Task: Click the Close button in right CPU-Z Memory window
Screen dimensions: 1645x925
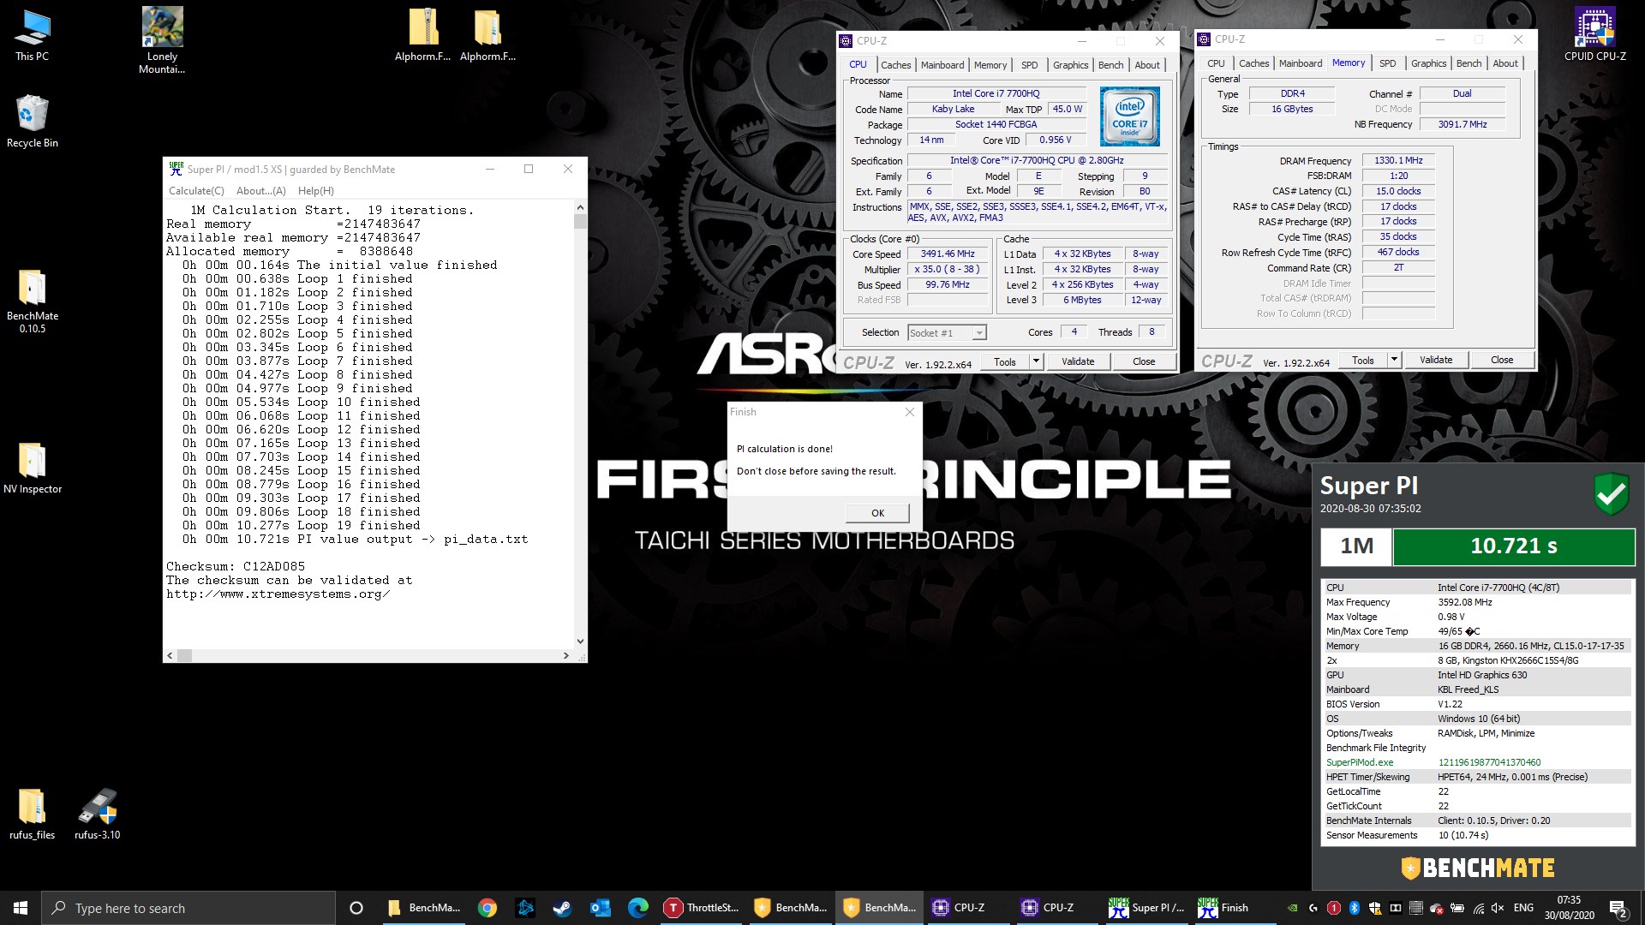Action: 1502,360
